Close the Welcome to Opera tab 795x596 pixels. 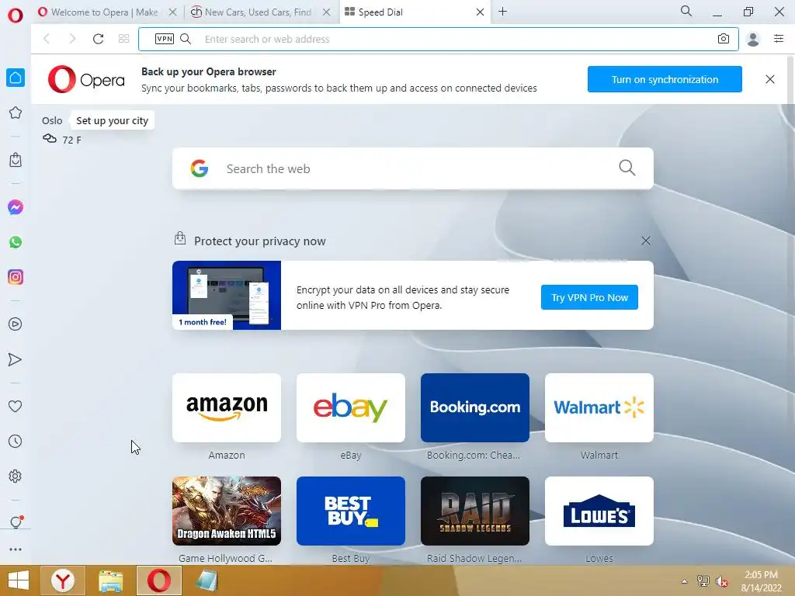pyautogui.click(x=172, y=12)
